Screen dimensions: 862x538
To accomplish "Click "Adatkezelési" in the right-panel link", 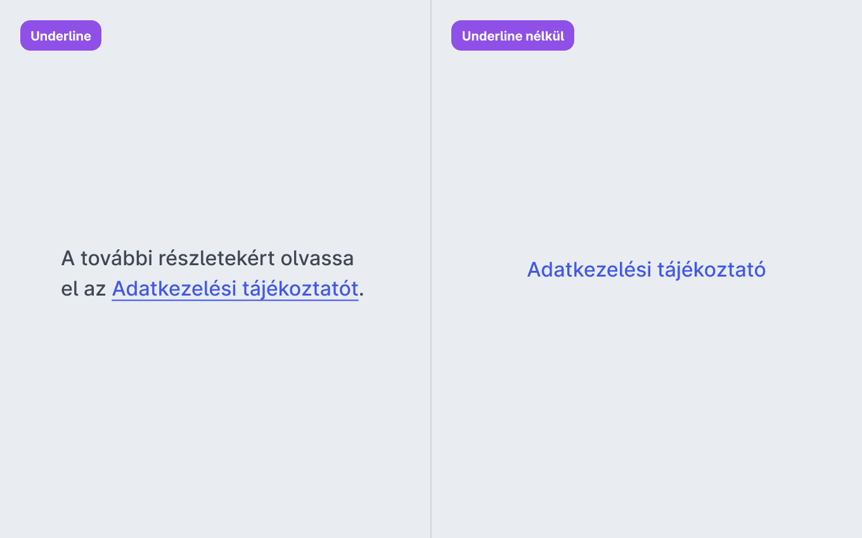I will [589, 270].
